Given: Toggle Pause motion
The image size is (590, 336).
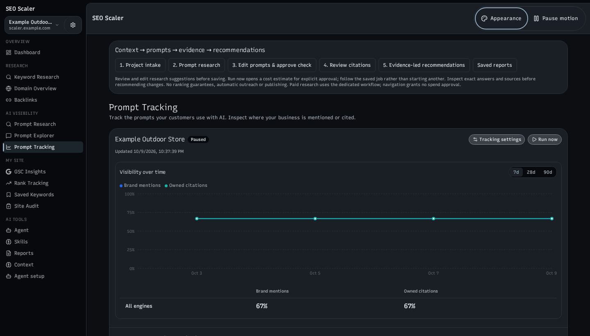Looking at the screenshot, I should coord(556,18).
